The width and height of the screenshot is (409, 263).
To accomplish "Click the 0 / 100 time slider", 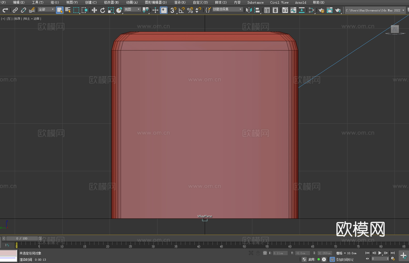I will (22, 238).
